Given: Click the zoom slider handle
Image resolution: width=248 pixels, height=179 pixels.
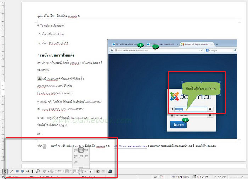Looking at the screenshot, I should pos(242,177).
